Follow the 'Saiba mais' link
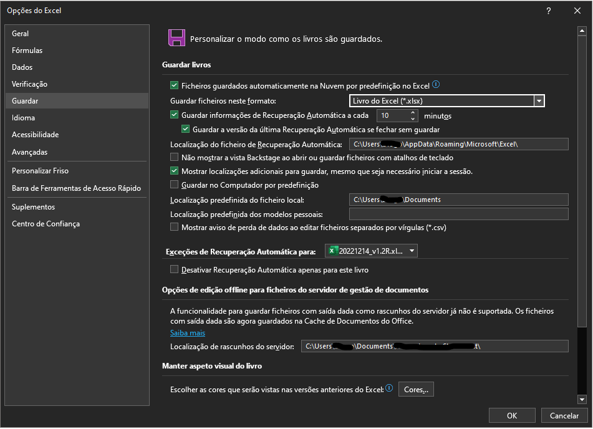This screenshot has height=429, width=593. tap(188, 333)
